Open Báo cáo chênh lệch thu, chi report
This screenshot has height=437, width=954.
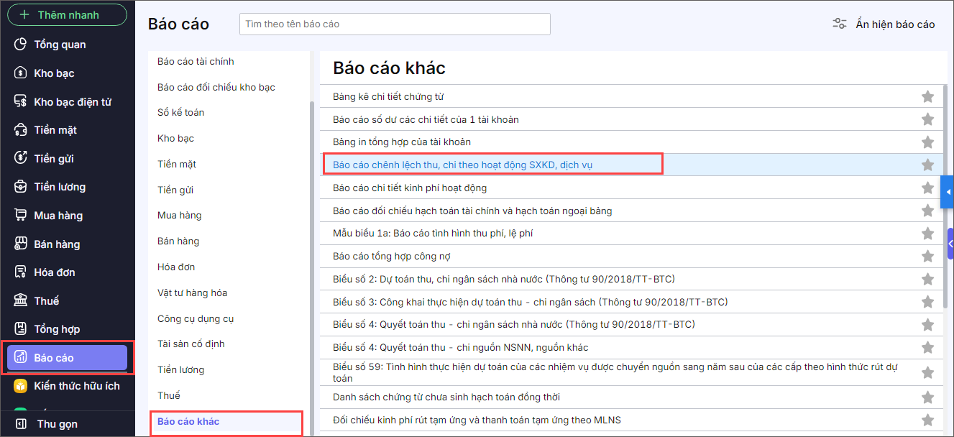(x=462, y=165)
